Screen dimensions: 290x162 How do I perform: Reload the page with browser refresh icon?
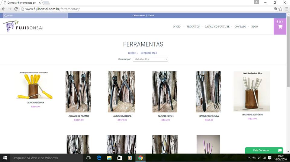16,9
